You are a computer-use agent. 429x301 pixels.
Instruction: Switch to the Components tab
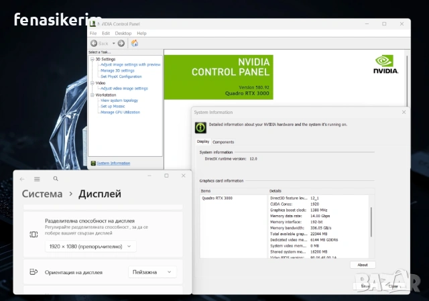click(223, 142)
